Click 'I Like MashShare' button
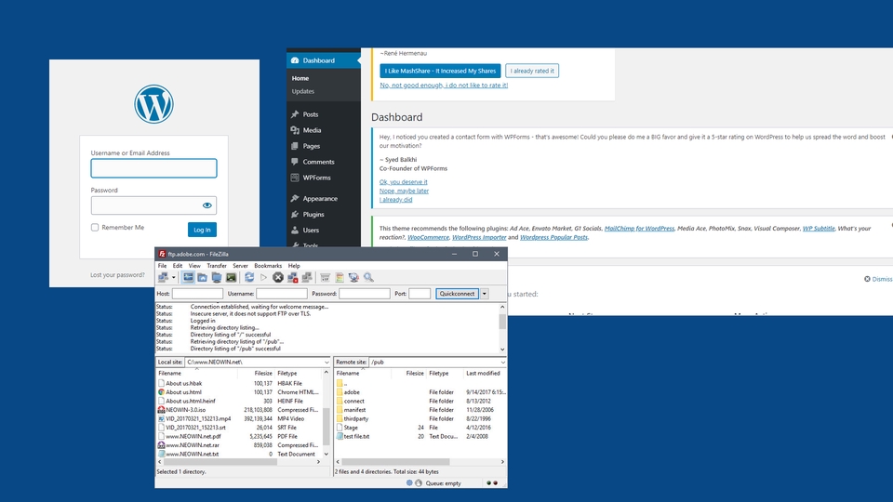The width and height of the screenshot is (893, 502). click(440, 71)
